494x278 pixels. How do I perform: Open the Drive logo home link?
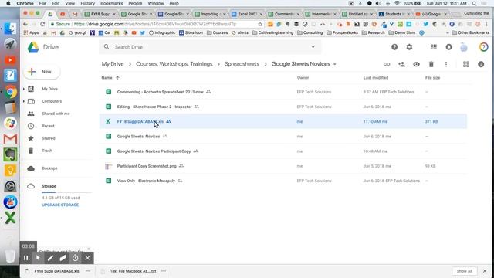coord(43,47)
